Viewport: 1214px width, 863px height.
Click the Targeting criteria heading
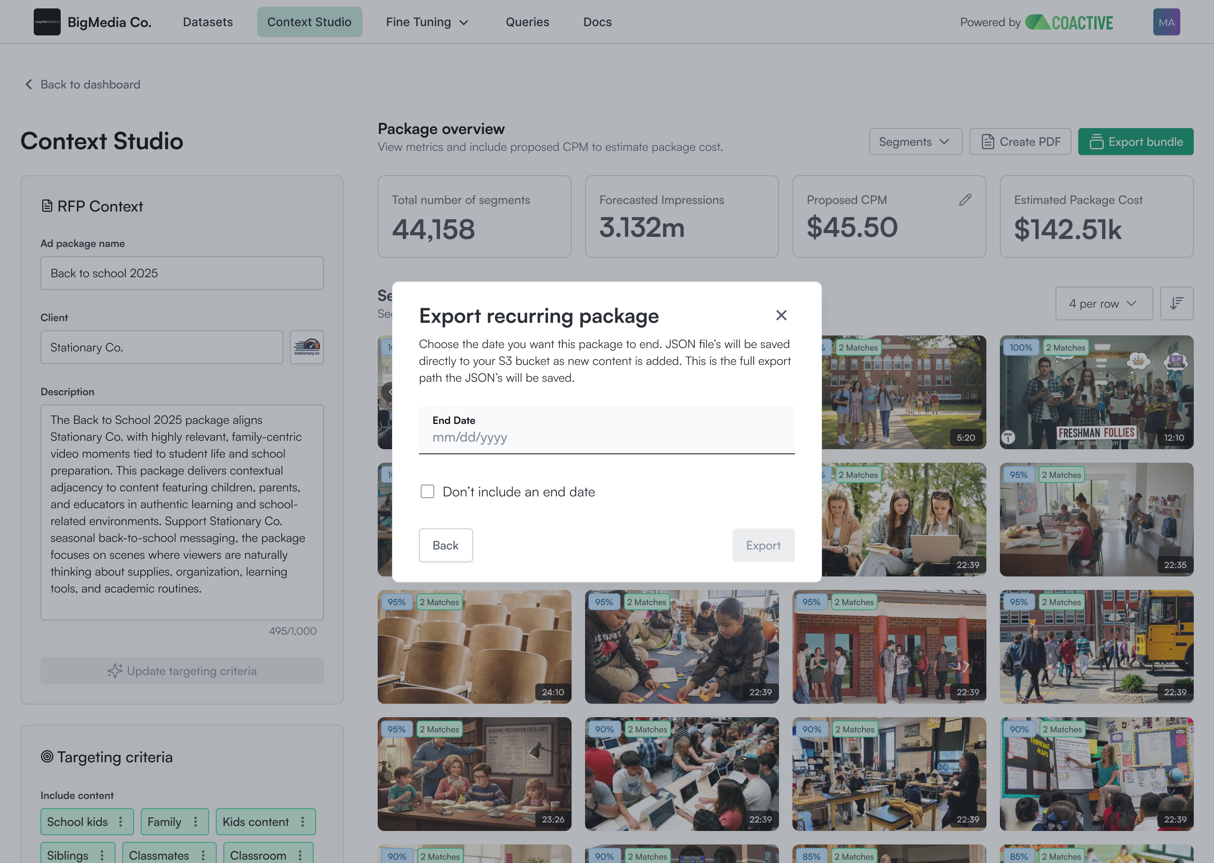point(115,757)
